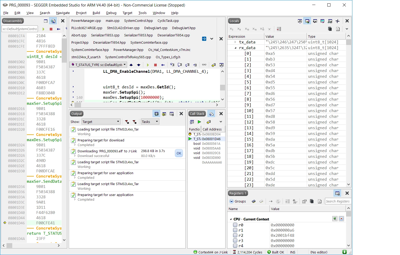Open the Groups dropdown in Registers

coord(238,201)
